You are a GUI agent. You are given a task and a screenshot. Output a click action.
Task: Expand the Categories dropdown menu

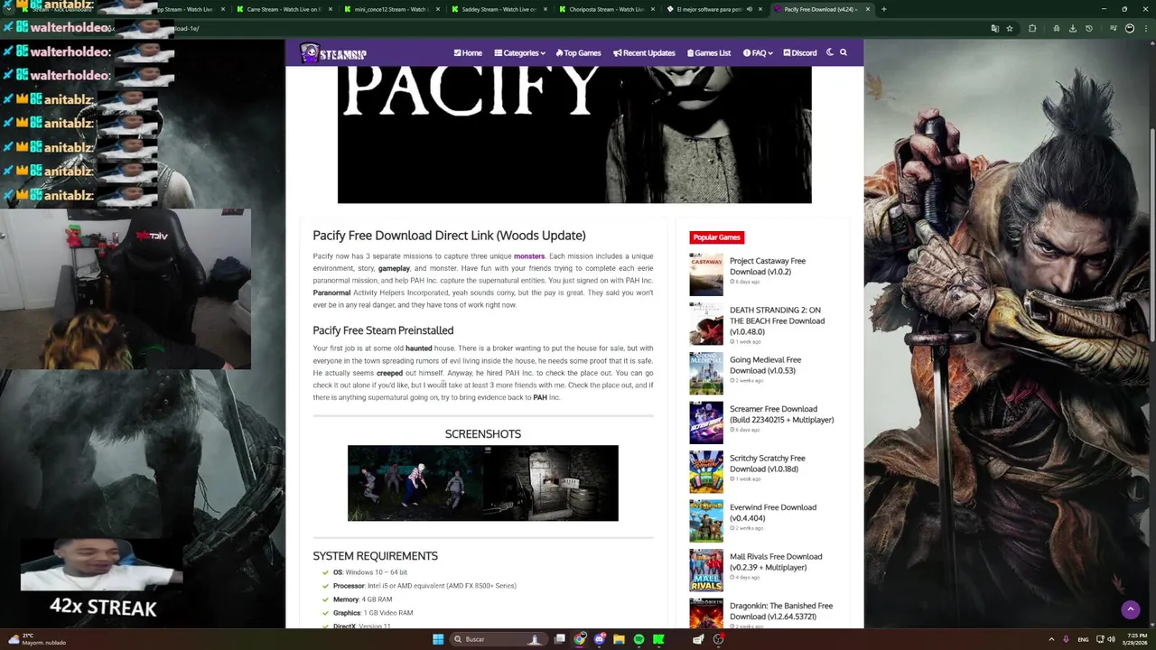519,53
